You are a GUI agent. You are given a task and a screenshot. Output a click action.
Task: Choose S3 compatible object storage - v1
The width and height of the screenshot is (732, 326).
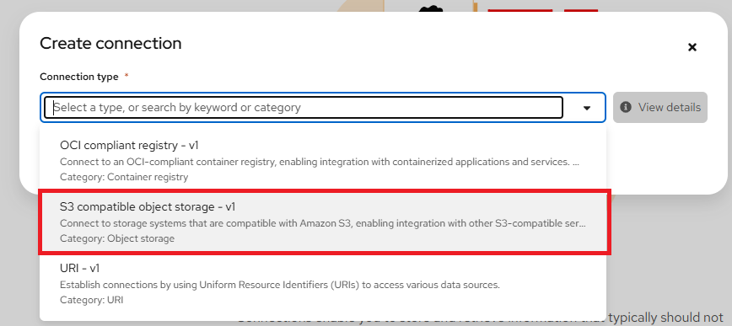tap(323, 222)
